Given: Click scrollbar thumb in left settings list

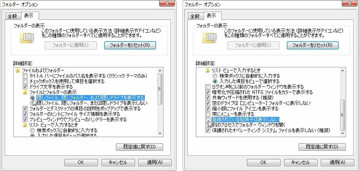Looking at the screenshot, I should (x=160, y=89).
